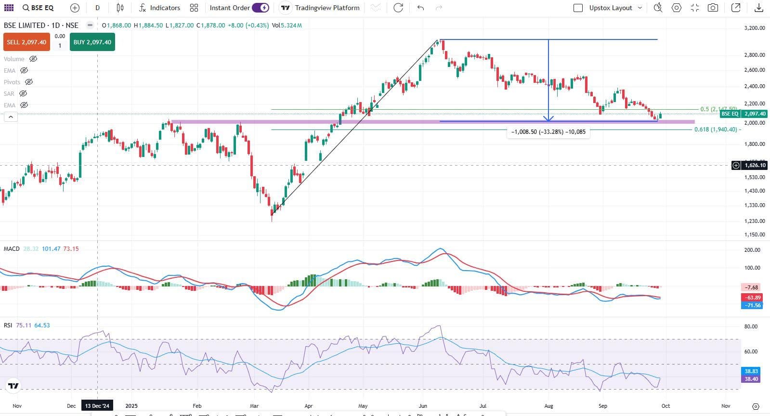Toggle visibility of the Volume indicator
The width and height of the screenshot is (770, 416).
click(33, 59)
